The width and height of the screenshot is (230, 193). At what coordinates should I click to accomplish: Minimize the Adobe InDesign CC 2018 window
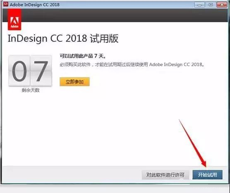[x=199, y=5]
